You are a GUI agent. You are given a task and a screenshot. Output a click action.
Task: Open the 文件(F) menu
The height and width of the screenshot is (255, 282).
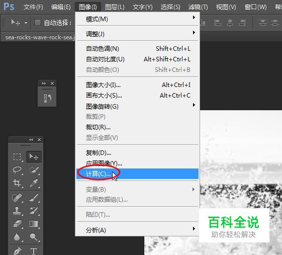[33, 7]
